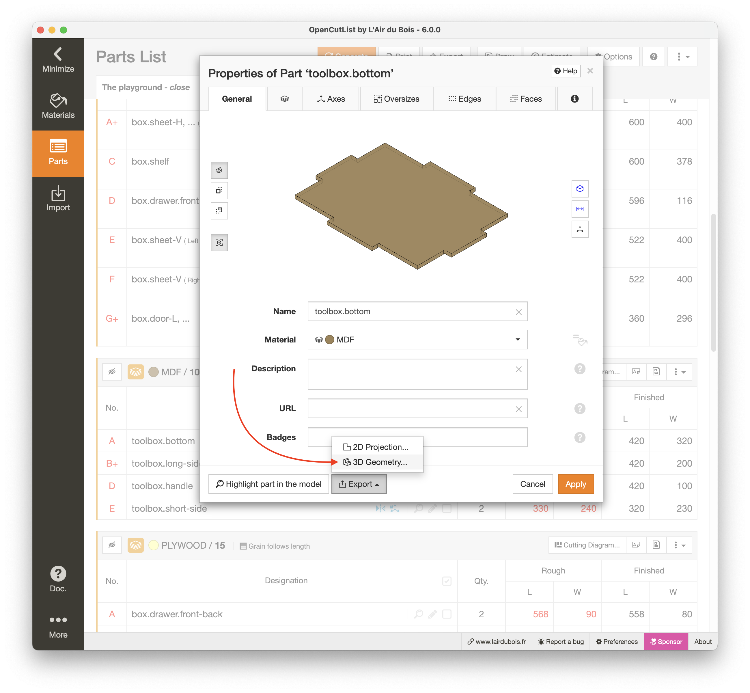
Task: Click MDF group beige color swatch
Action: 153,372
